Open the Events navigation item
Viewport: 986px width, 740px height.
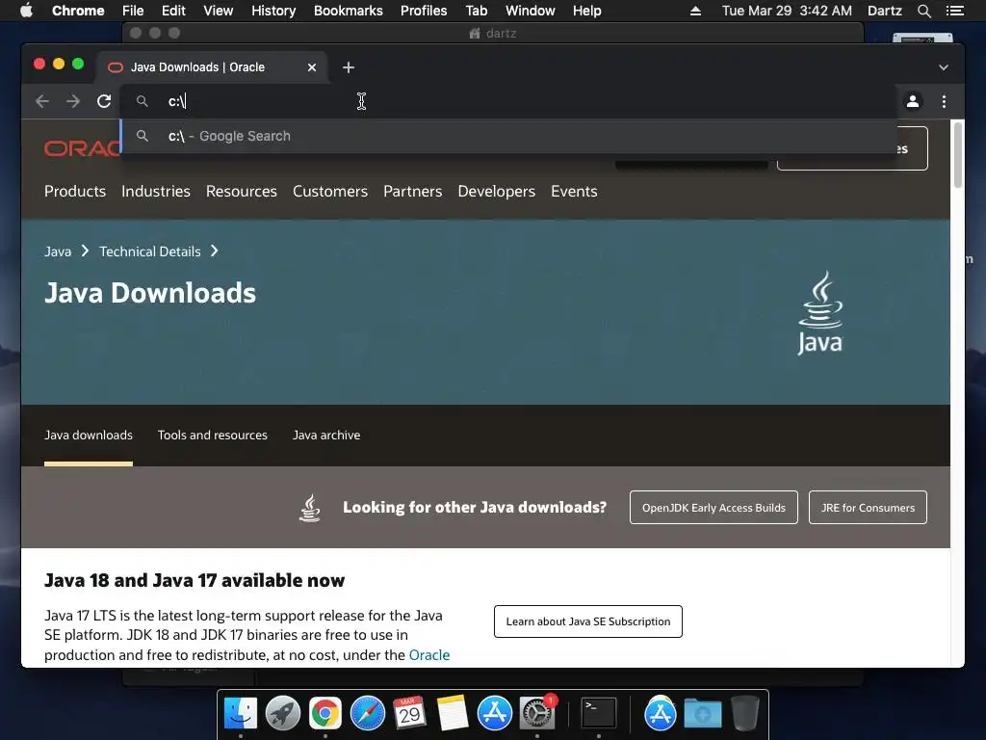click(x=574, y=192)
